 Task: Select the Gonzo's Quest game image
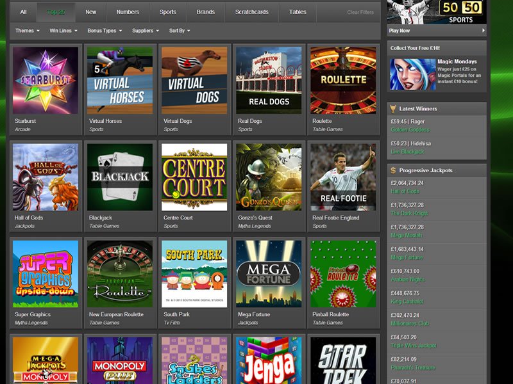269,177
